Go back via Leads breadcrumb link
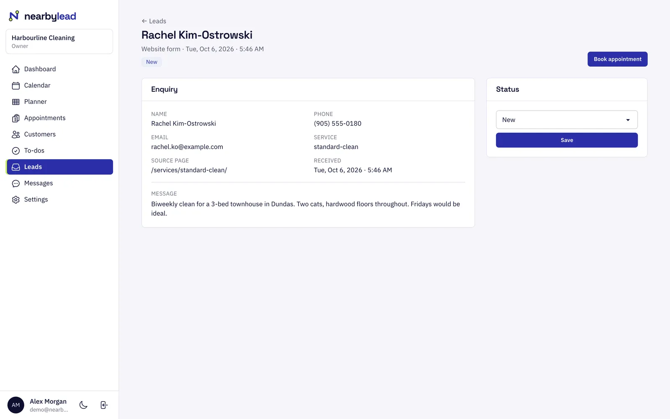Viewport: 670px width, 419px height. coord(154,21)
